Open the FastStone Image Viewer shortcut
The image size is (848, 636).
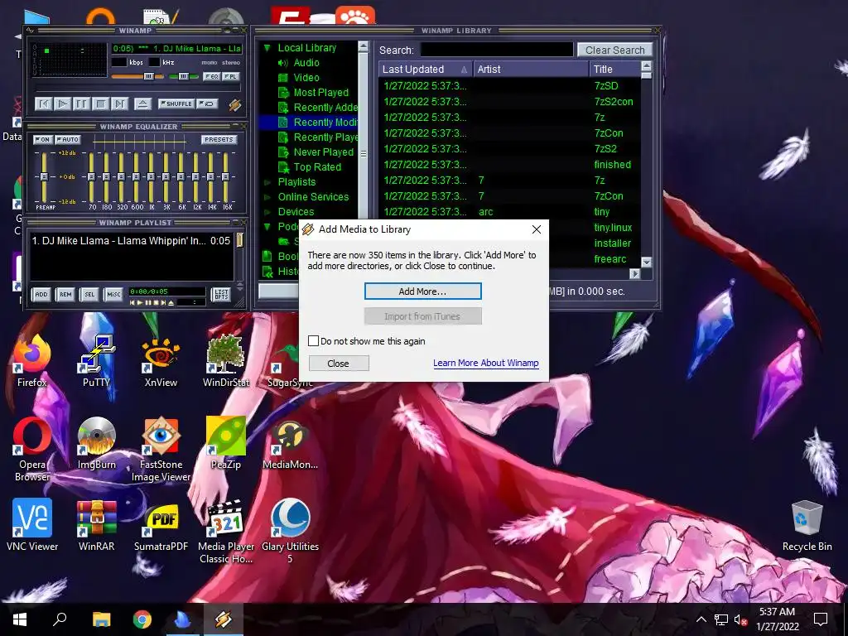[161, 450]
